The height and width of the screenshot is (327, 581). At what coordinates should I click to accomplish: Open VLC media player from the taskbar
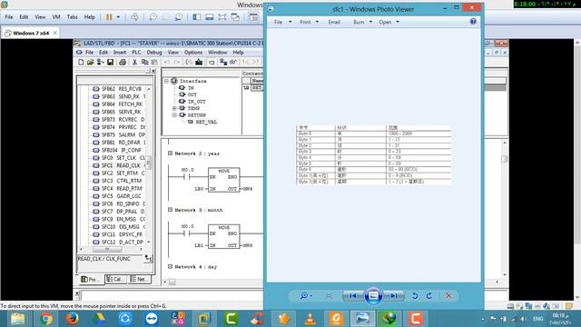[x=310, y=319]
